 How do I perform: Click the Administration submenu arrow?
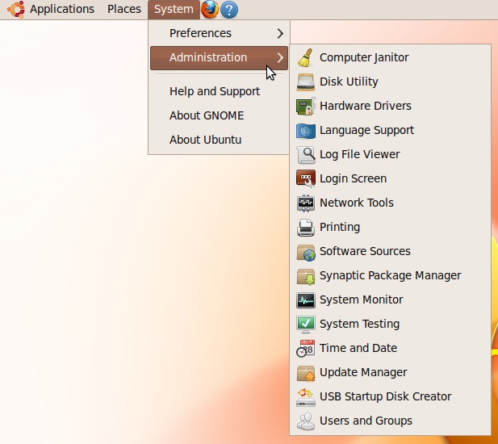pyautogui.click(x=280, y=58)
